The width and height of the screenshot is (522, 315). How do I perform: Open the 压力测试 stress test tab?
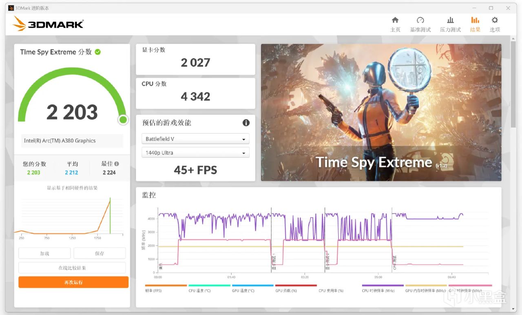coord(450,24)
